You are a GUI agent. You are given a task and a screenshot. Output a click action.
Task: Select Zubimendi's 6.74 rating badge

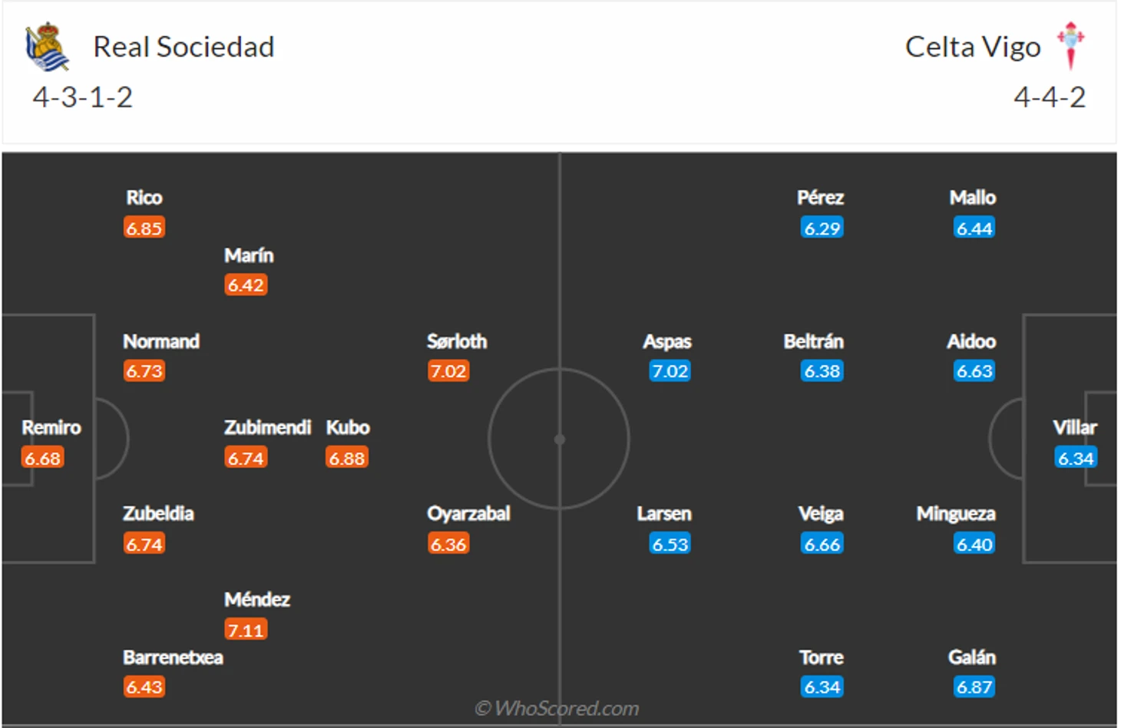click(246, 458)
